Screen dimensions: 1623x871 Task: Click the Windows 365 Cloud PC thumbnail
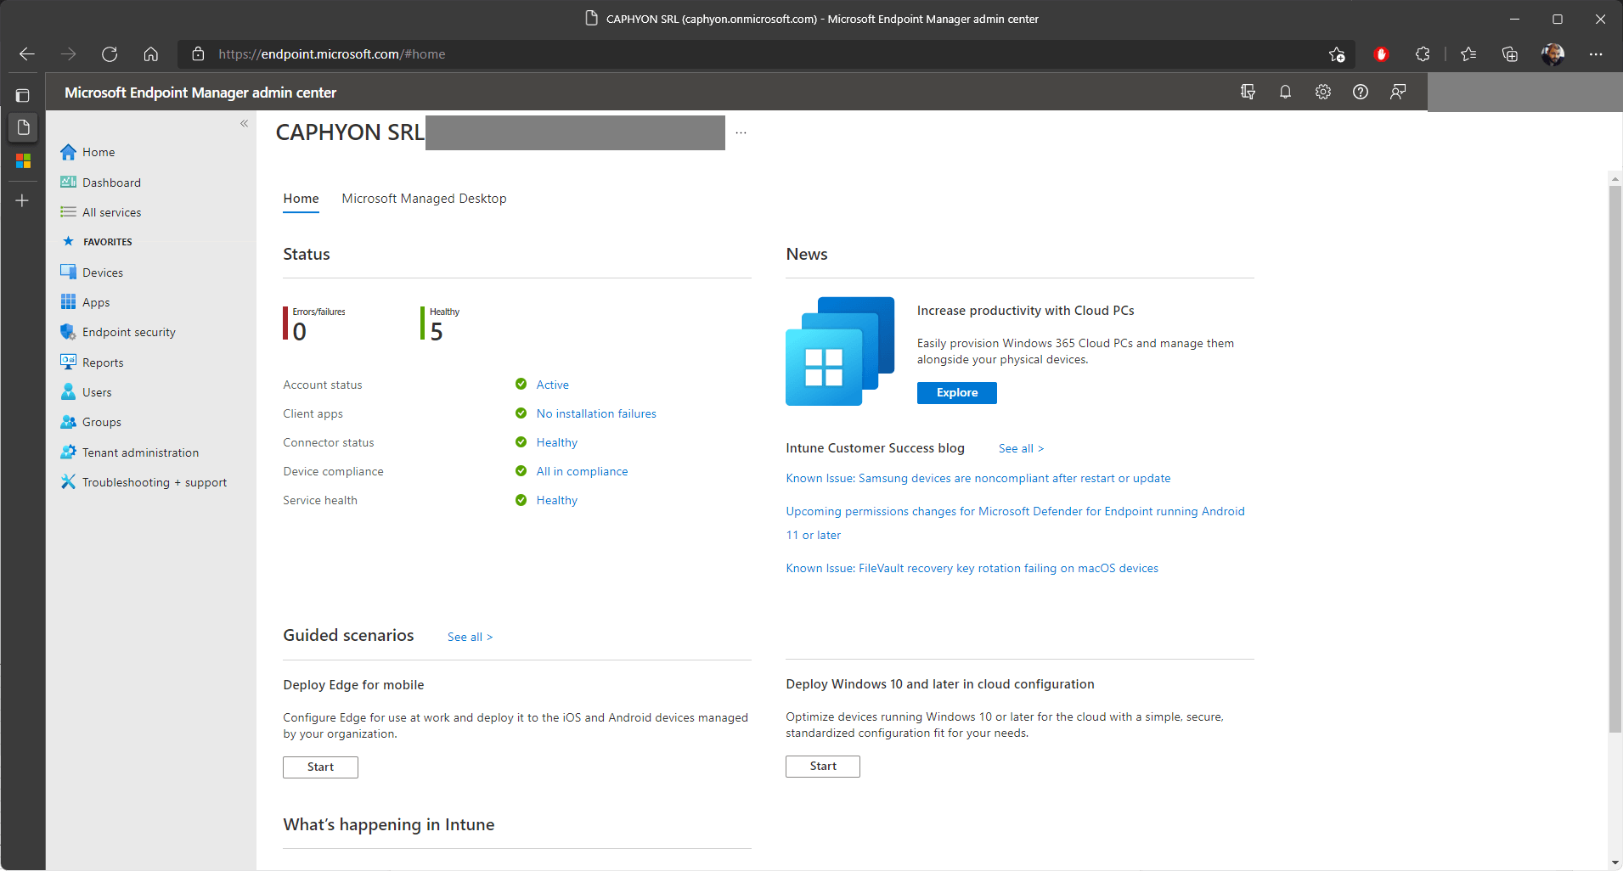point(839,351)
